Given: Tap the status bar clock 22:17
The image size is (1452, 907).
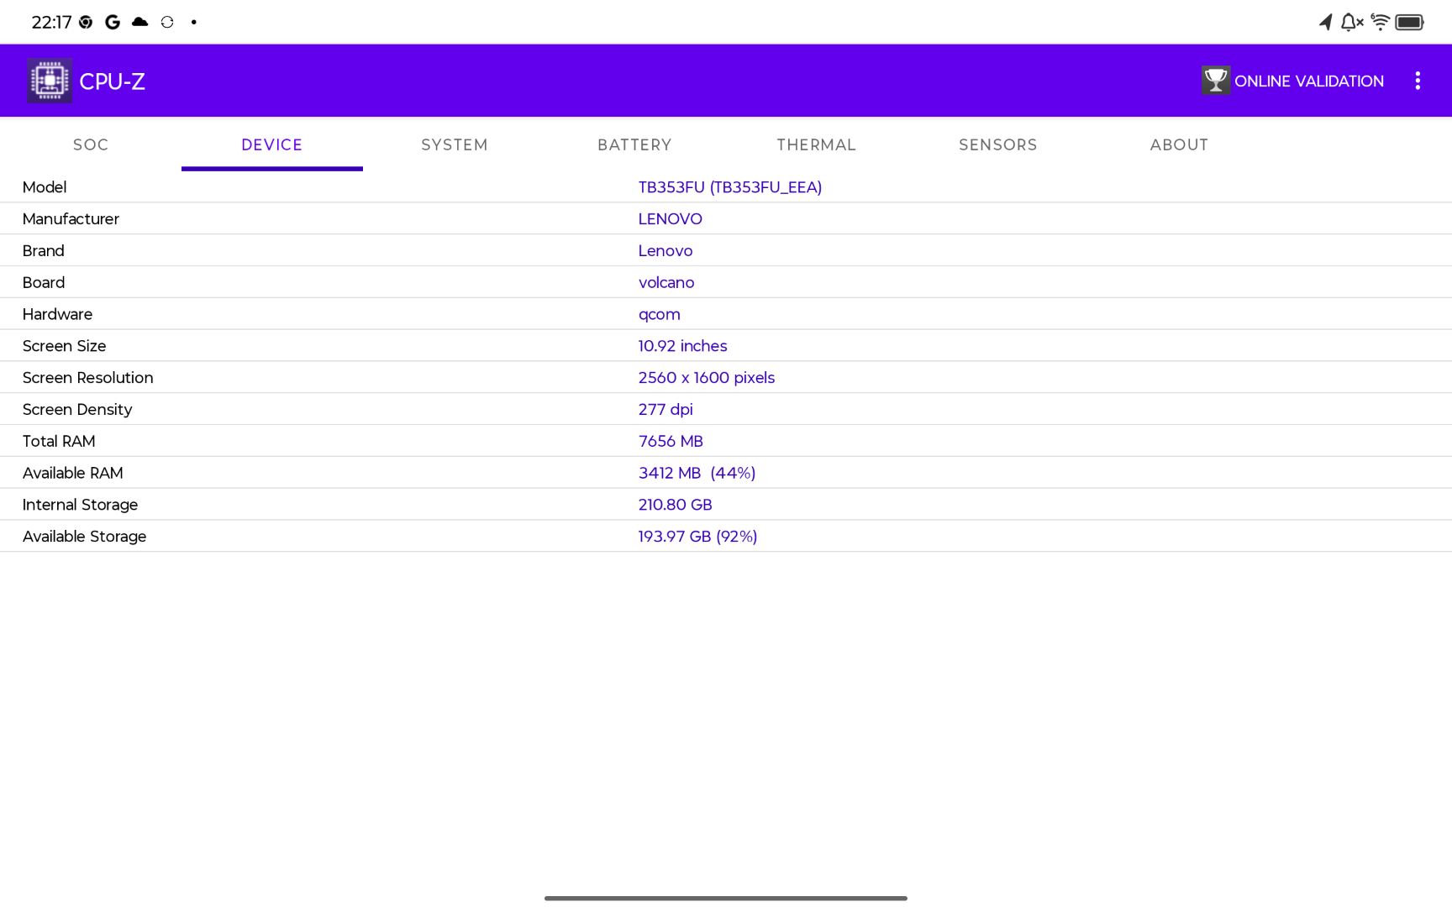Looking at the screenshot, I should pos(51,23).
